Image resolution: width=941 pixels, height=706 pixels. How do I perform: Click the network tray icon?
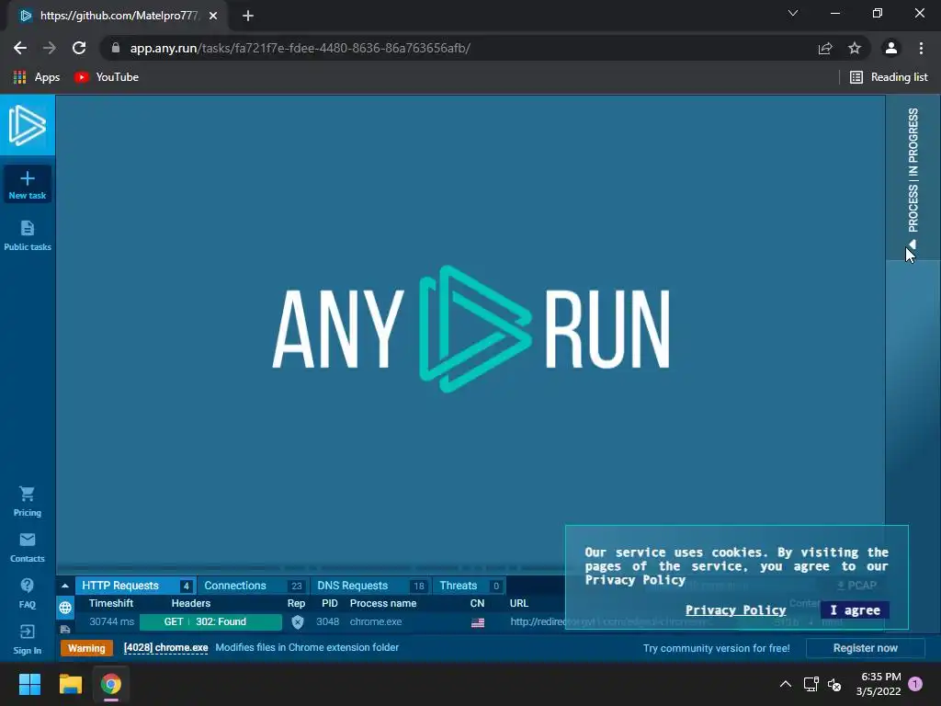pyautogui.click(x=811, y=684)
